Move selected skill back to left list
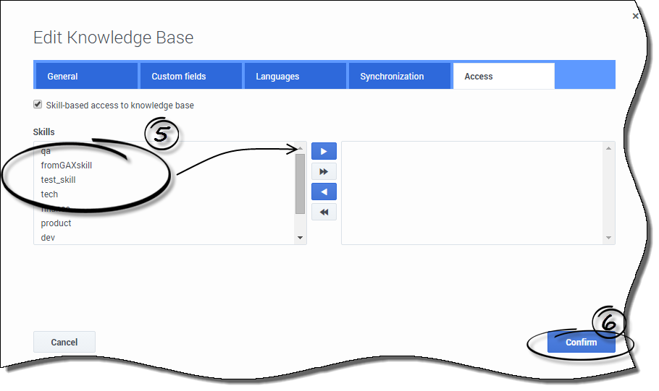659x391 pixels. pos(324,192)
